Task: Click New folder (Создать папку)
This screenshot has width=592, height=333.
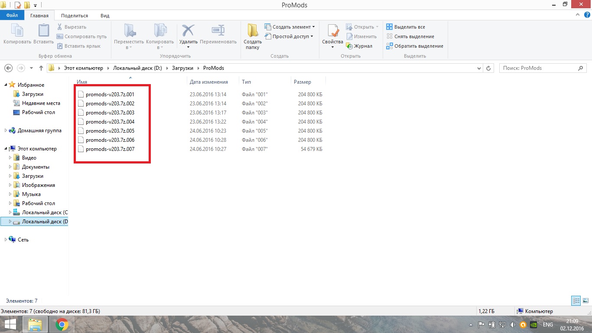Action: click(253, 36)
